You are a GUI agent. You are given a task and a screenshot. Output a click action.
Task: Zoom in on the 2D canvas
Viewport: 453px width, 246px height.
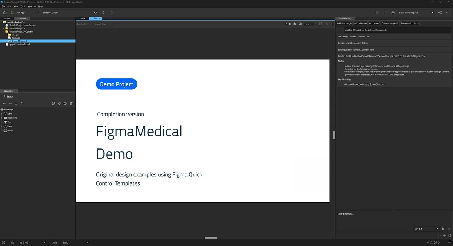pos(294,24)
